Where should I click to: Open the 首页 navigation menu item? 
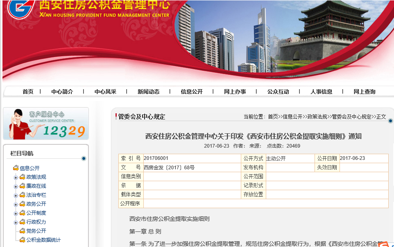click(28, 92)
